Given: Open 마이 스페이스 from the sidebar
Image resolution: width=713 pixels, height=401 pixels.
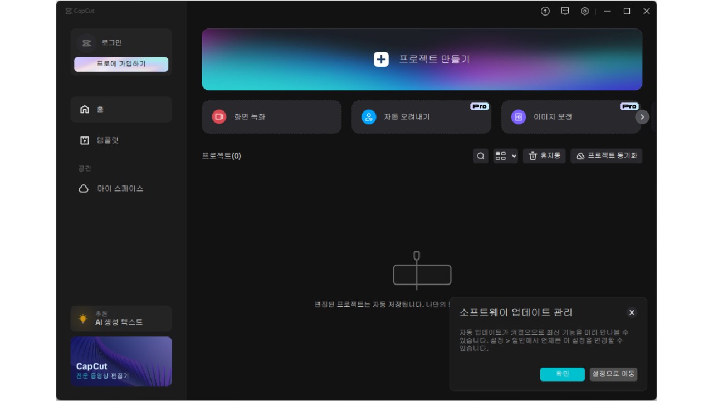Looking at the screenshot, I should click(x=121, y=188).
